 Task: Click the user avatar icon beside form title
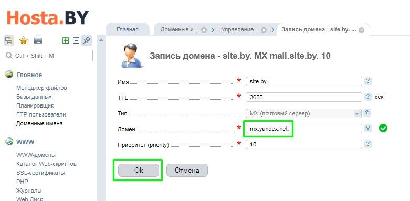pyautogui.click(x=133, y=56)
